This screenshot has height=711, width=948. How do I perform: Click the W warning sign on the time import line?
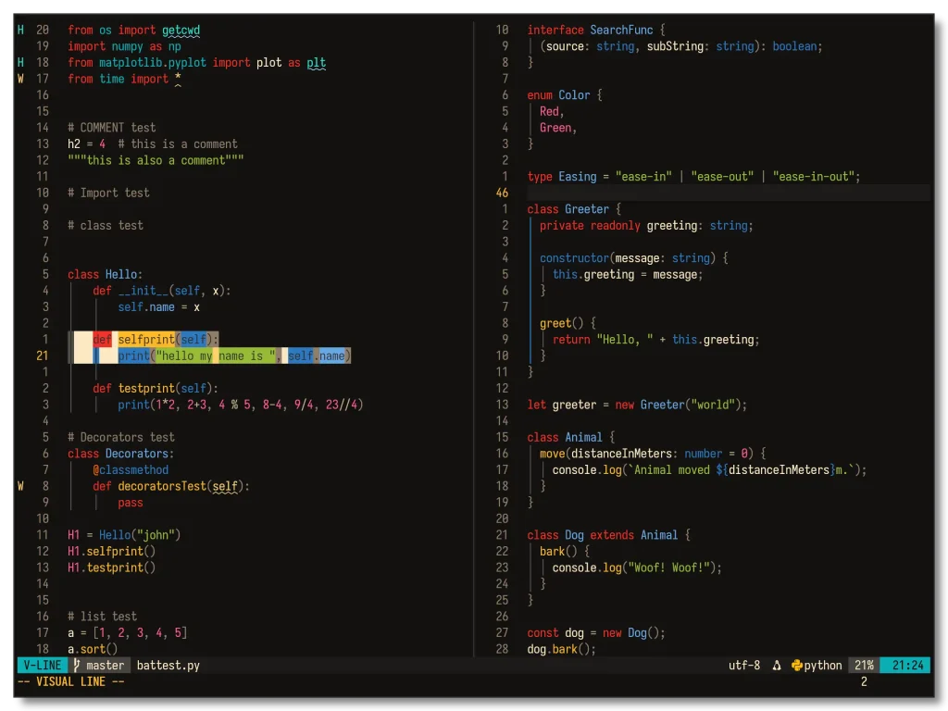click(20, 79)
